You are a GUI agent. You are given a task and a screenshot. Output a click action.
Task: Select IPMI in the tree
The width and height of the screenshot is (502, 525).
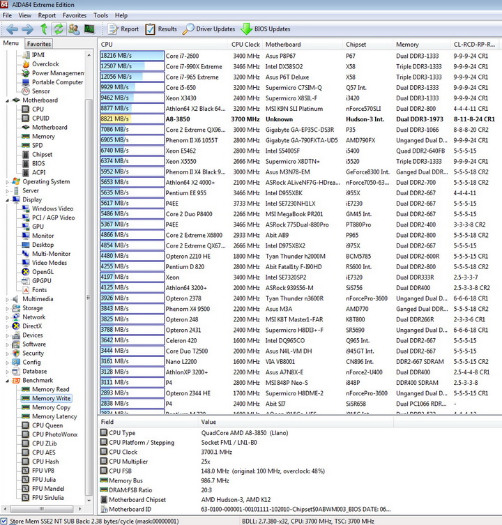(x=38, y=55)
